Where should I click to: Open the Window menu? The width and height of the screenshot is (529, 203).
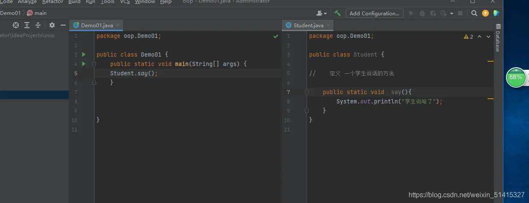point(145,2)
